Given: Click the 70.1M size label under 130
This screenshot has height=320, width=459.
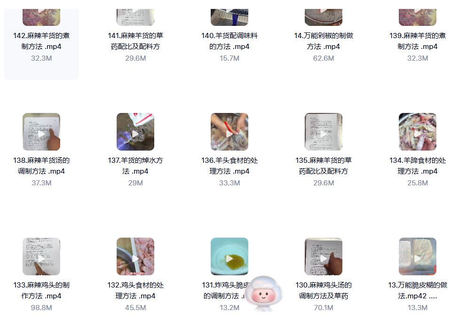Looking at the screenshot, I should click(x=324, y=308).
